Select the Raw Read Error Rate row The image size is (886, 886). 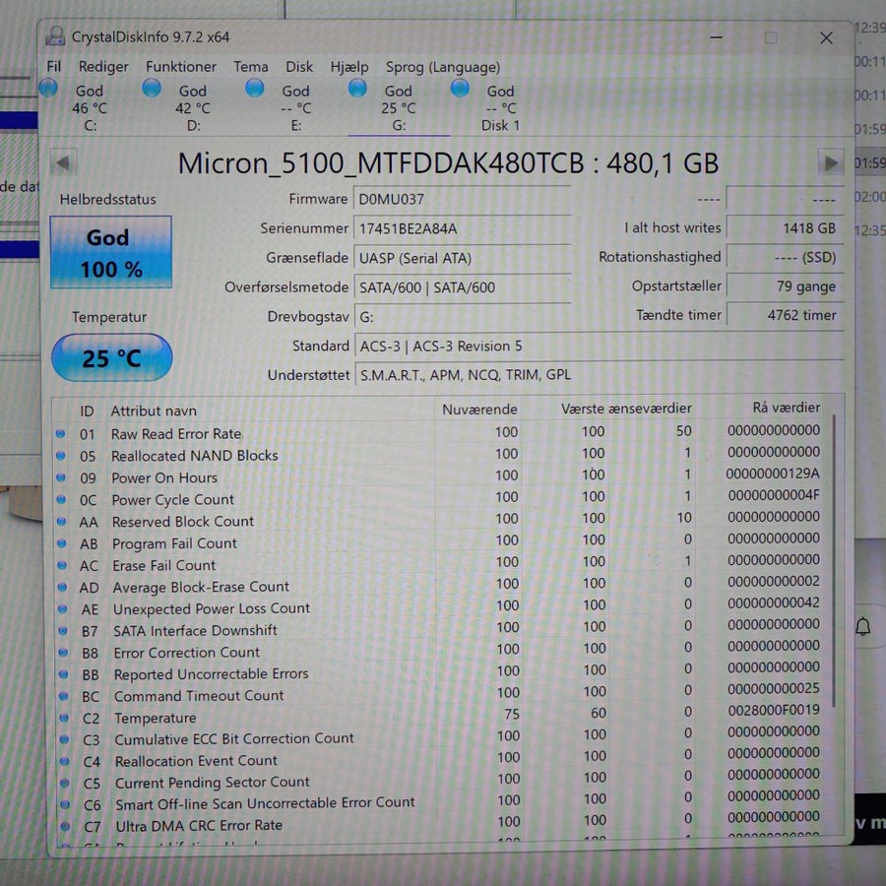coord(438,433)
